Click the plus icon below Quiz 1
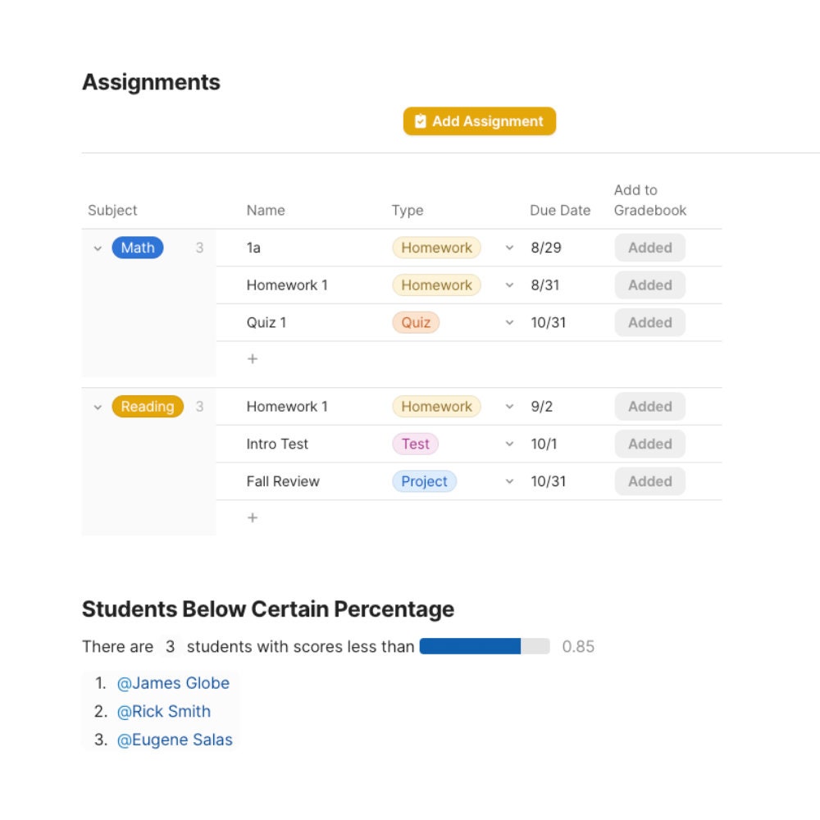820x820 pixels. click(253, 359)
